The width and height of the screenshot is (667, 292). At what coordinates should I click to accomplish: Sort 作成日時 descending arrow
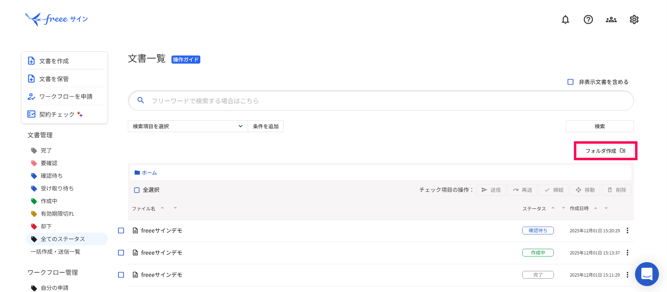[x=606, y=208]
